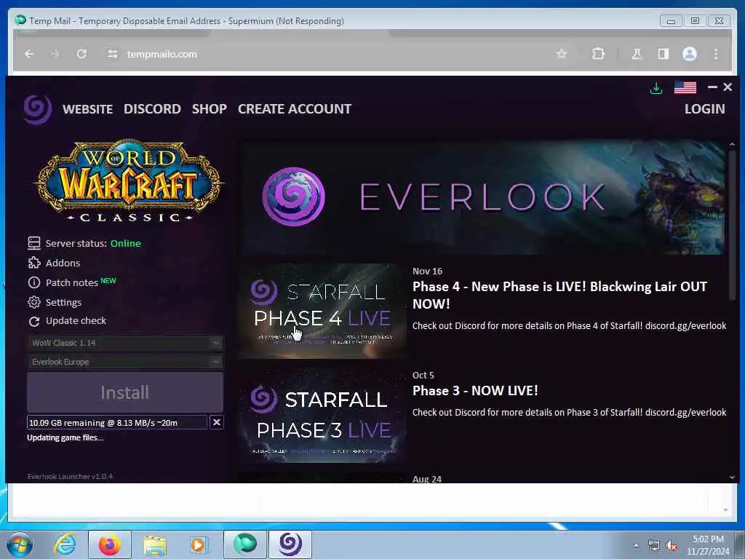Image resolution: width=745 pixels, height=559 pixels.
Task: Open the Starfall Phase 4 Live thumbnail
Action: click(323, 310)
